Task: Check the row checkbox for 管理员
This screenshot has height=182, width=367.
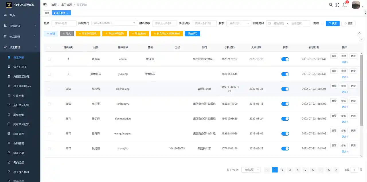Action: pos(49,59)
